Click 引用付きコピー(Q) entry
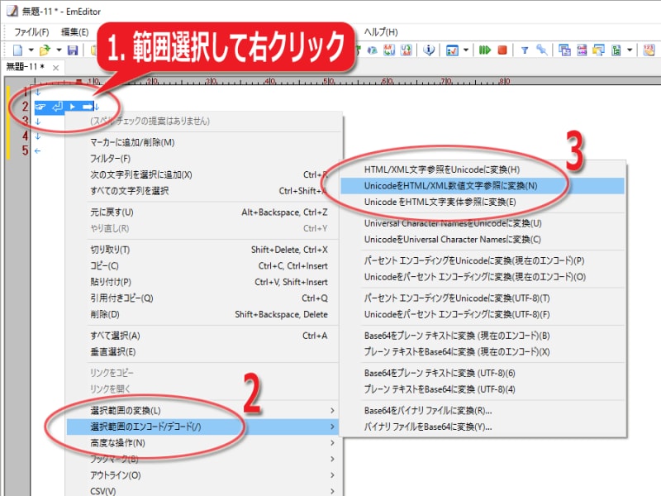 (203, 298)
